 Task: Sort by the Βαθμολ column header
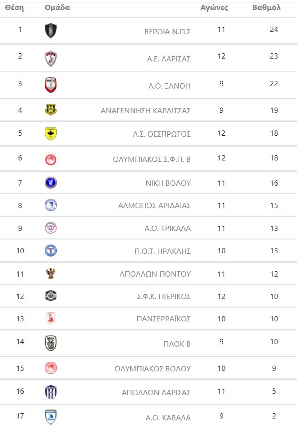pyautogui.click(x=266, y=8)
